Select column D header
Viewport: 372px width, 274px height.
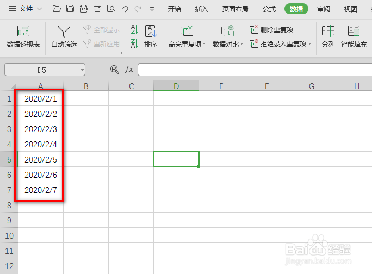tap(176, 86)
